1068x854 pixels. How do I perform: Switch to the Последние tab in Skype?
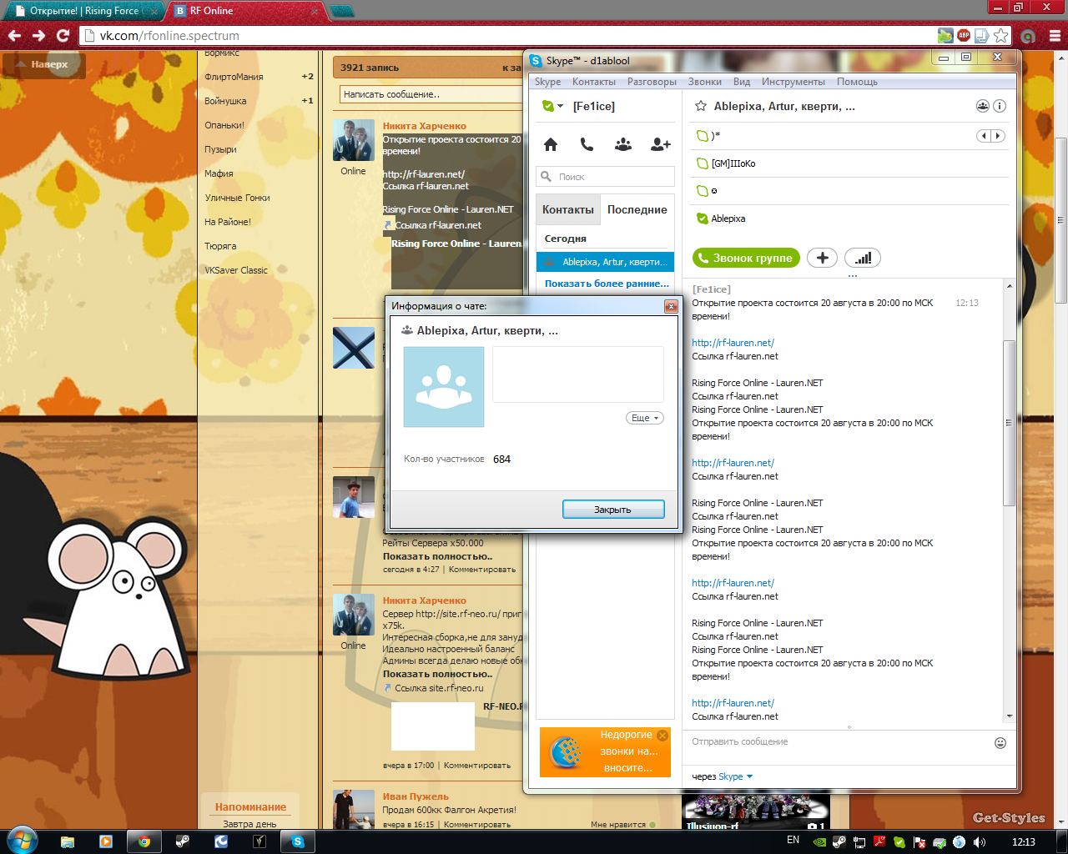click(637, 209)
